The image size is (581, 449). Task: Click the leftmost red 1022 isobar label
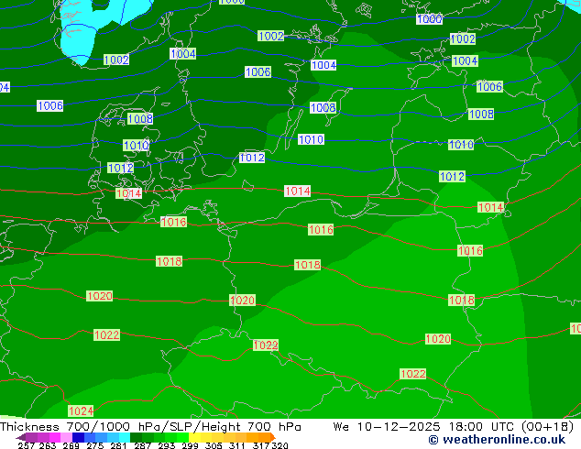[x=106, y=334]
